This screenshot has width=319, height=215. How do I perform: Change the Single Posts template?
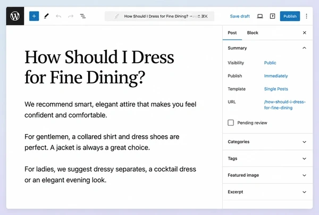pos(276,89)
